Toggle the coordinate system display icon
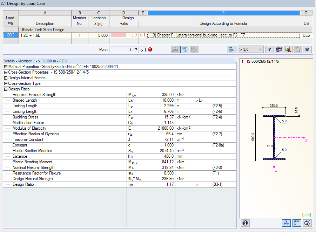Viewport: 316px width, 232px height. point(296,223)
